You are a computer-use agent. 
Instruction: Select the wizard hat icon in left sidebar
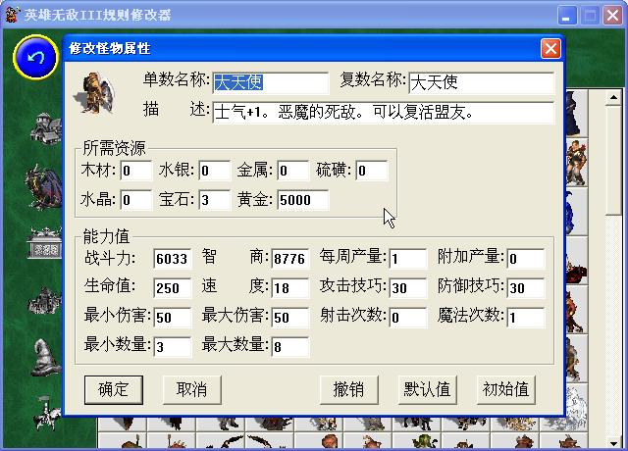tap(45, 357)
